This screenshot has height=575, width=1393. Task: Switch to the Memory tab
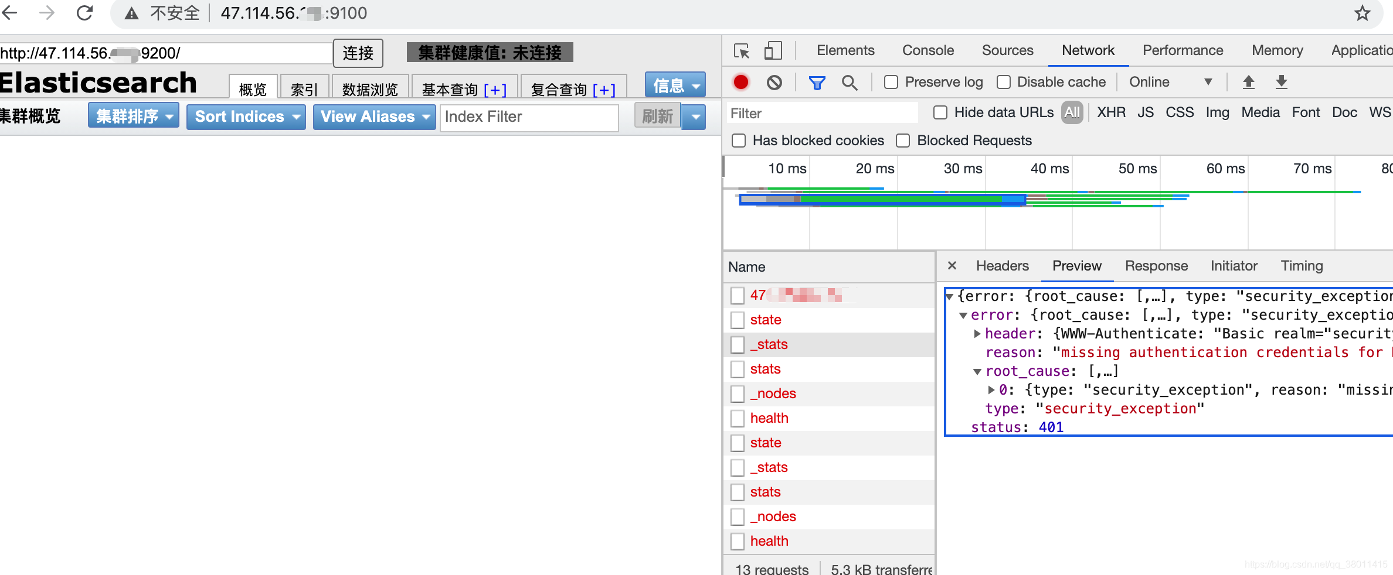click(x=1278, y=50)
